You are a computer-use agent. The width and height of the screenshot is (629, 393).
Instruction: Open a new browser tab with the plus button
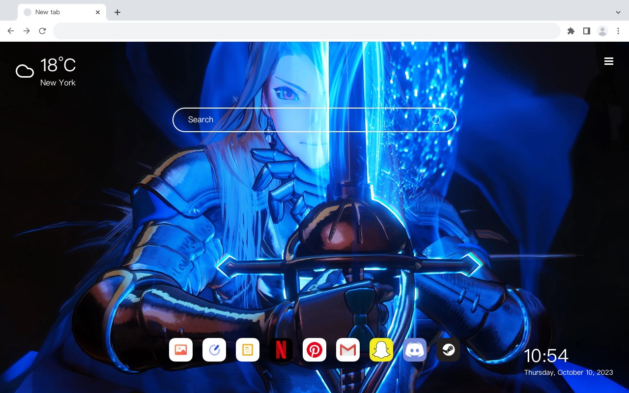coord(117,12)
